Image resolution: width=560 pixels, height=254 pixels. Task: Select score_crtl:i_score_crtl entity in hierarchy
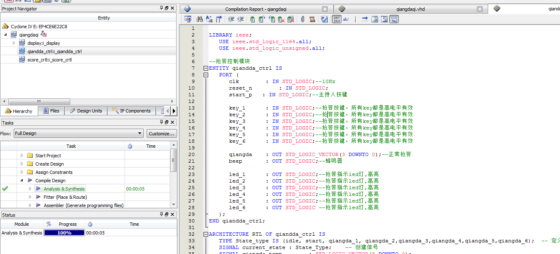pos(49,60)
